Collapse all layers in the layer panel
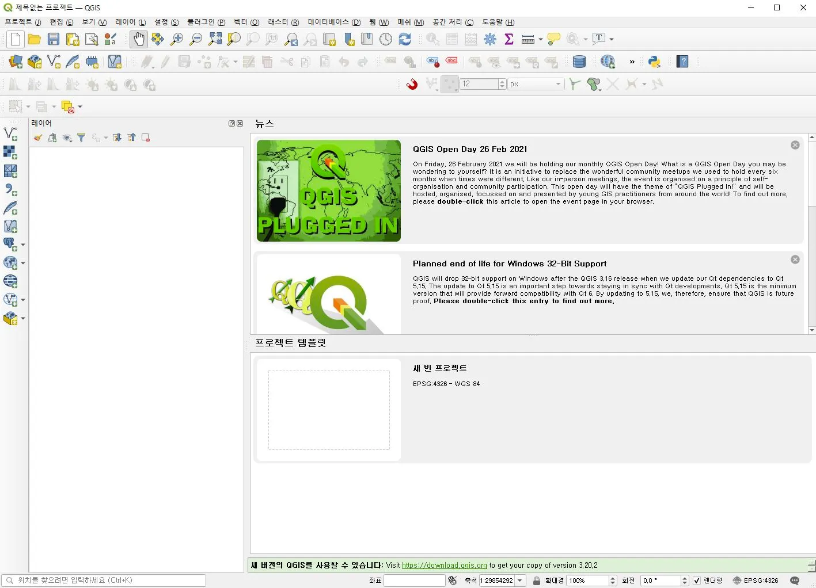Viewport: 816px width, 588px height. tap(131, 138)
